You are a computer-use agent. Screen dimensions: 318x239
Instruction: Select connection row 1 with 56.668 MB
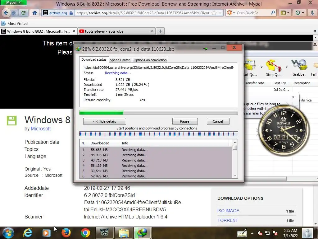click(156, 150)
